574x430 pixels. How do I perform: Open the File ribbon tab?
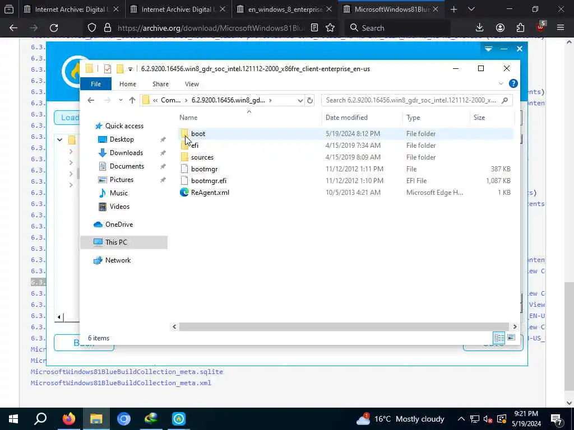point(96,84)
